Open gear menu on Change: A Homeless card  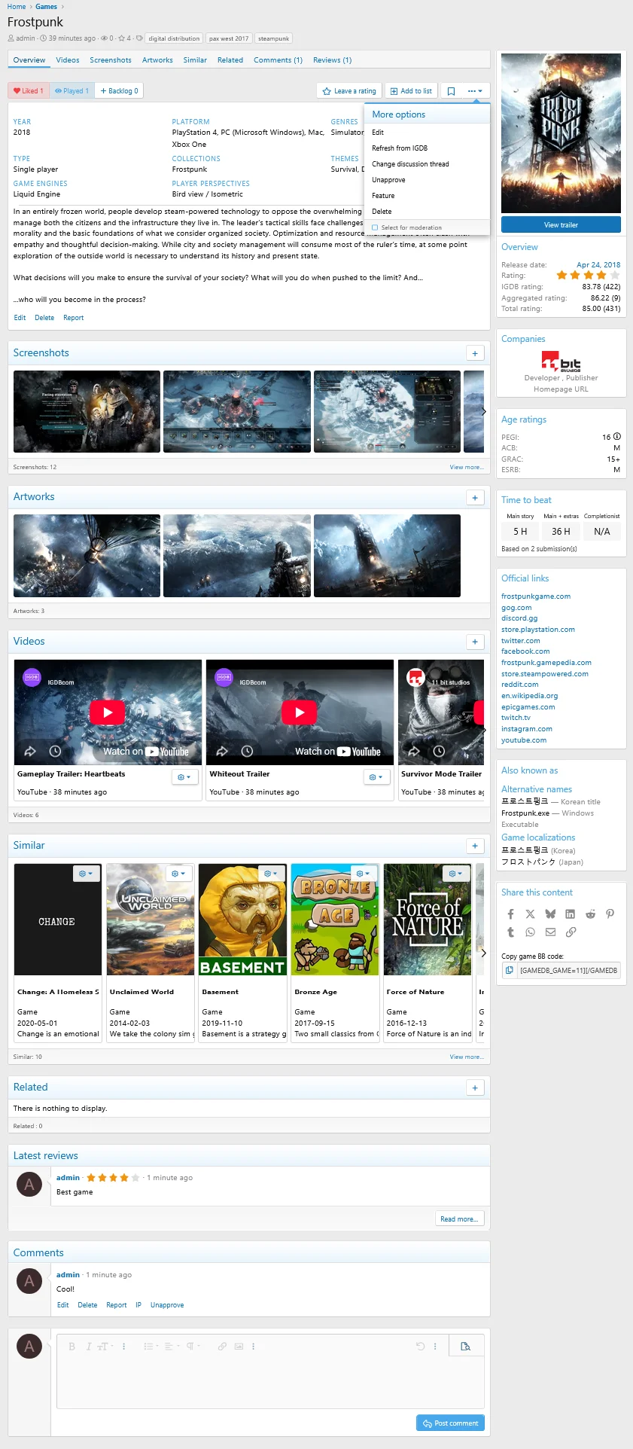[86, 874]
